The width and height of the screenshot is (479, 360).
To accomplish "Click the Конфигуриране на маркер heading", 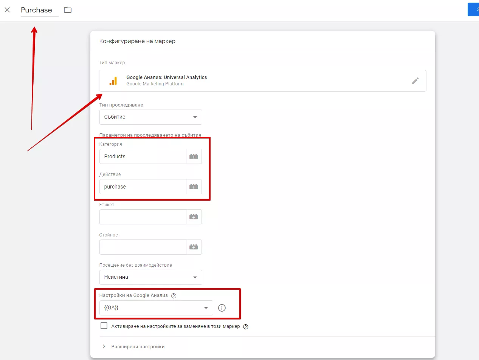I will [137, 41].
